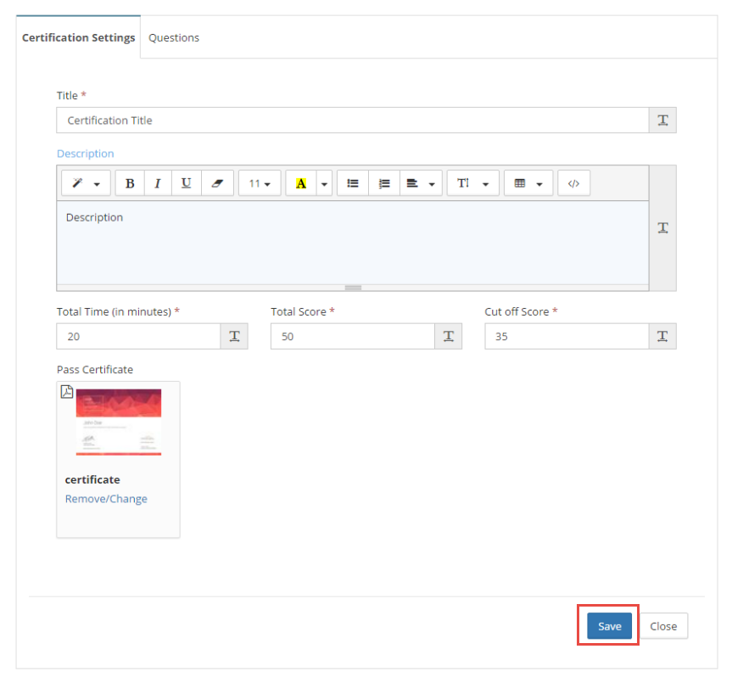Insert an ordered numbered list

[383, 183]
